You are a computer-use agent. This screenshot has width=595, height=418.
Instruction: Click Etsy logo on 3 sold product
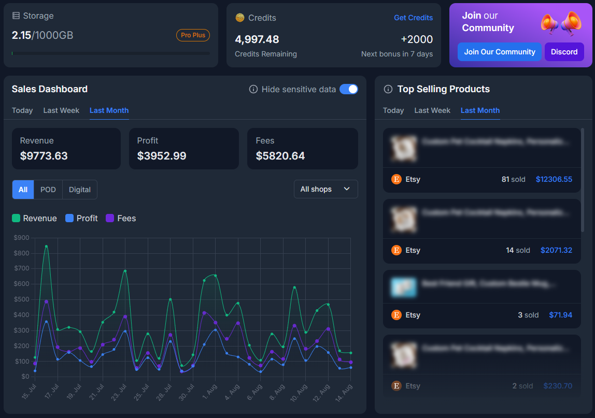[x=396, y=315]
